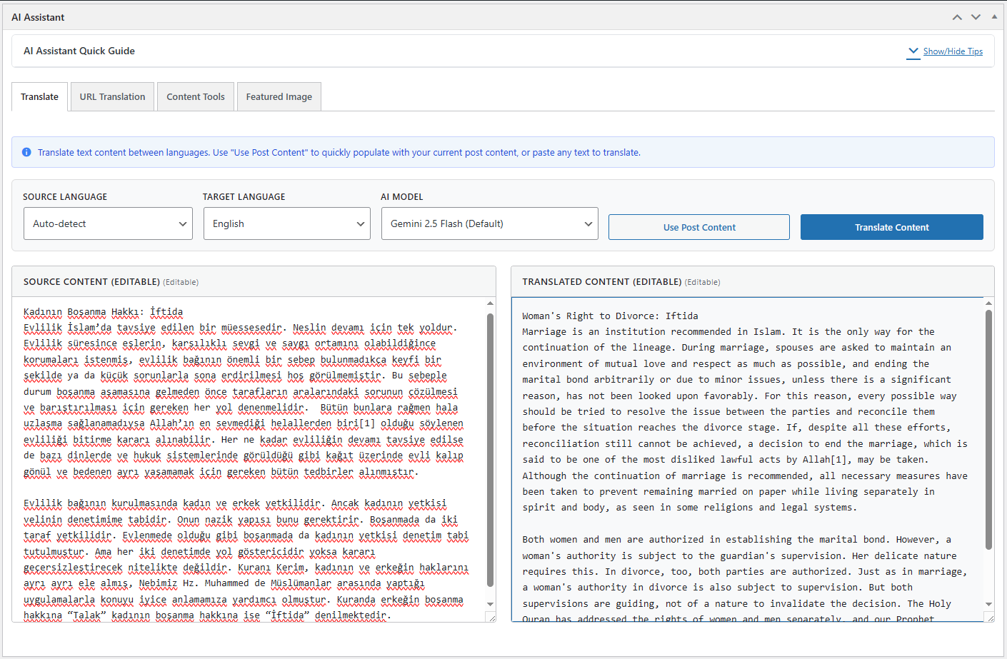Collapse the AI Assistant panel toggle triangle
Screen dimensions: 1007x659
[994, 16]
